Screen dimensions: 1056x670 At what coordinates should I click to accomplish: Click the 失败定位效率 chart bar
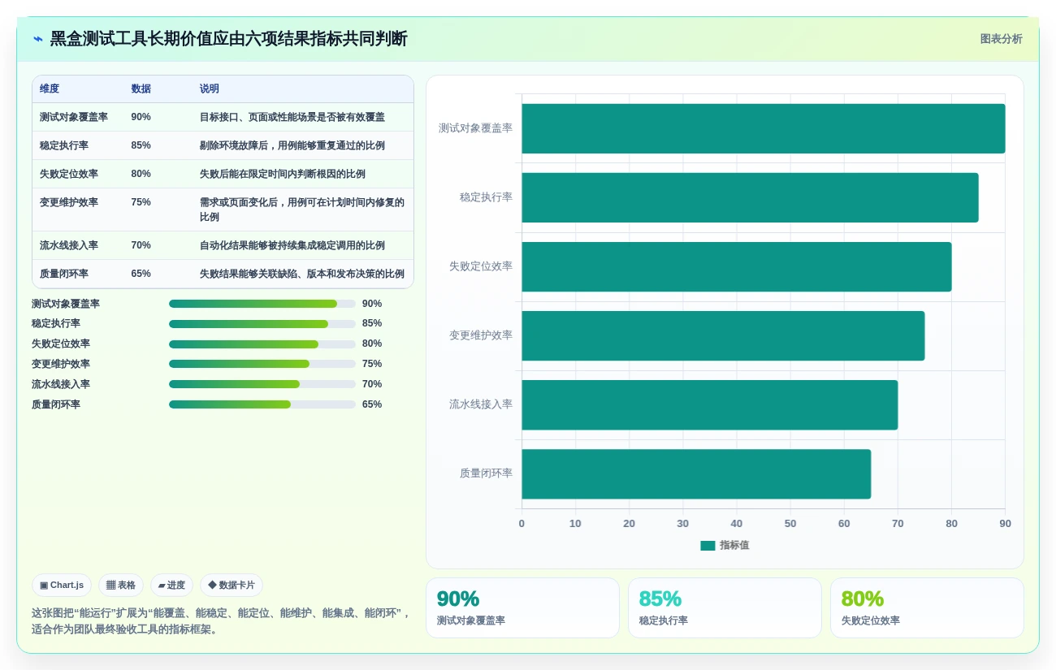pyautogui.click(x=737, y=266)
